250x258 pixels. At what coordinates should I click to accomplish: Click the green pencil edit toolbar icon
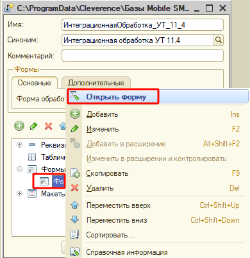34,126
